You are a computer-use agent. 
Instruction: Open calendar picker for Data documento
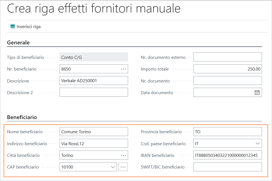coord(257,93)
